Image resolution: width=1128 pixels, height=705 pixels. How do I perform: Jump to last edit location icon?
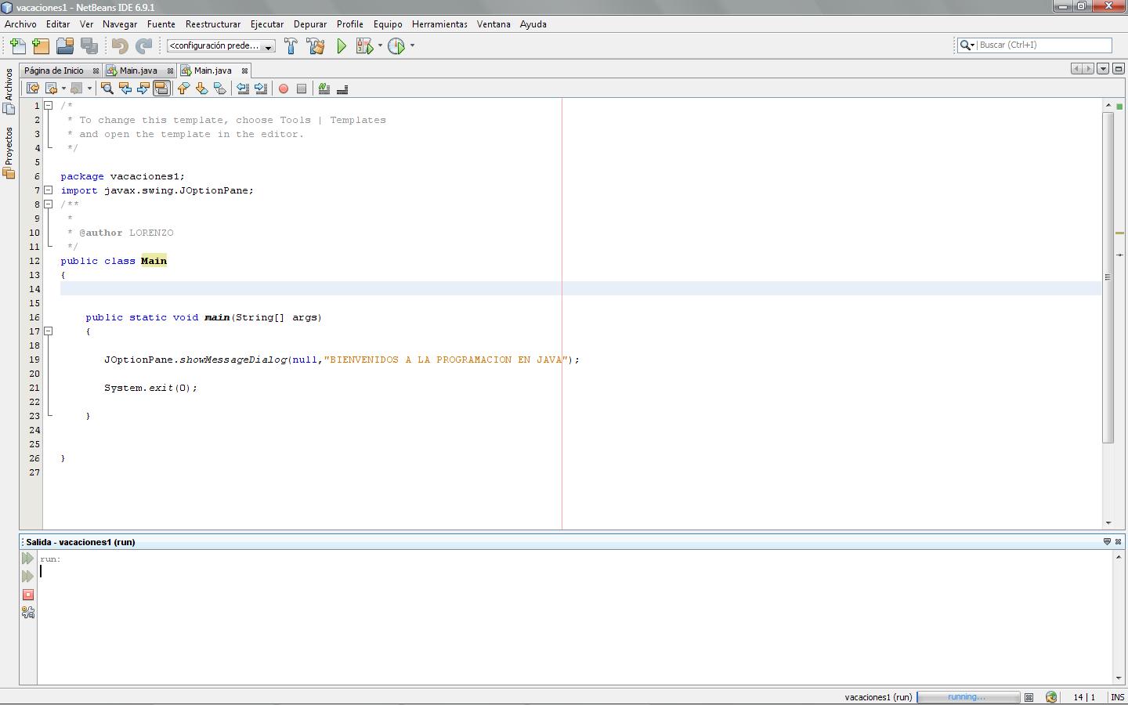tap(33, 89)
